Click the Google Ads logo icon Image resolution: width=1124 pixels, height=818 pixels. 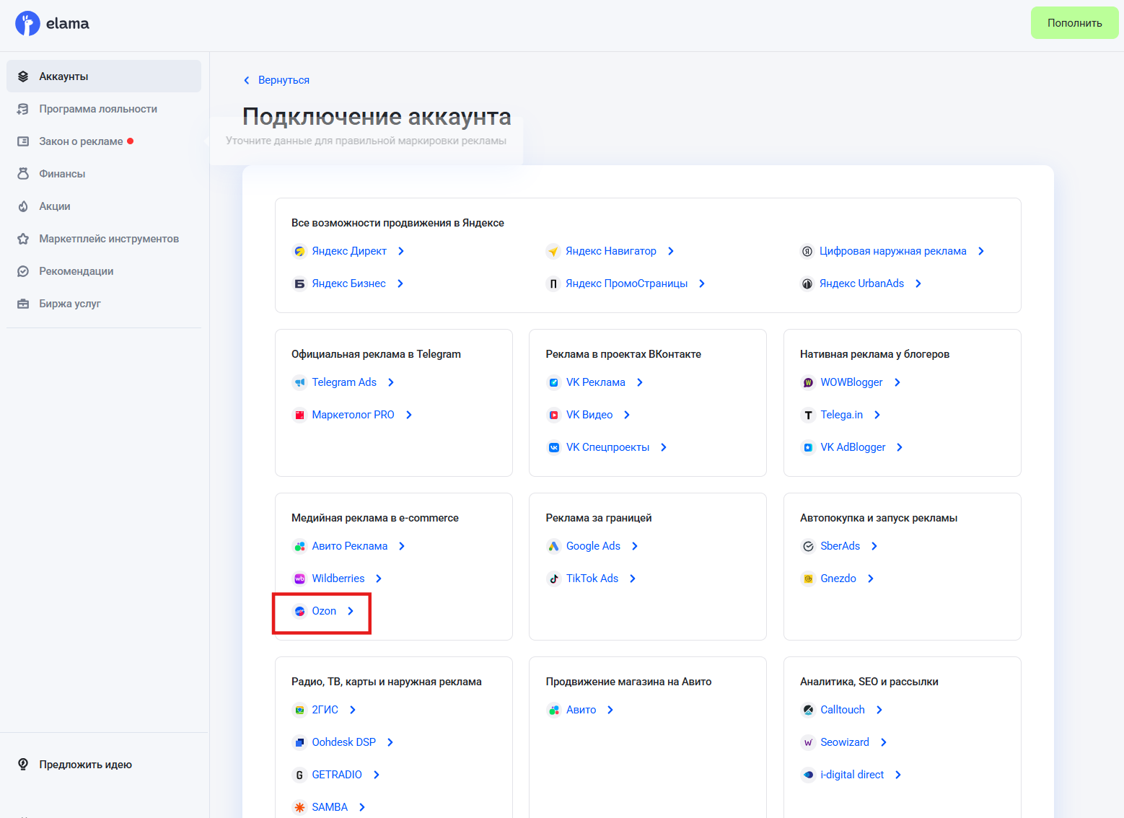[553, 546]
